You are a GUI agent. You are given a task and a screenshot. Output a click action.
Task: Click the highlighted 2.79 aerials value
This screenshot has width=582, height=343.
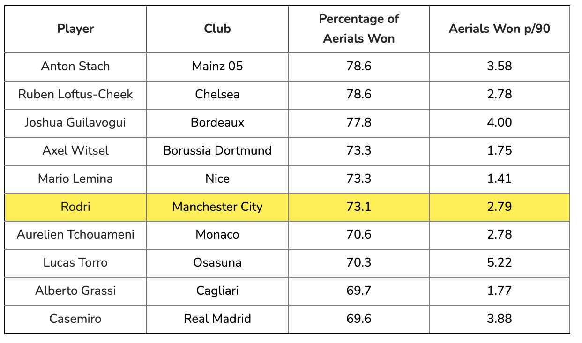click(x=500, y=207)
